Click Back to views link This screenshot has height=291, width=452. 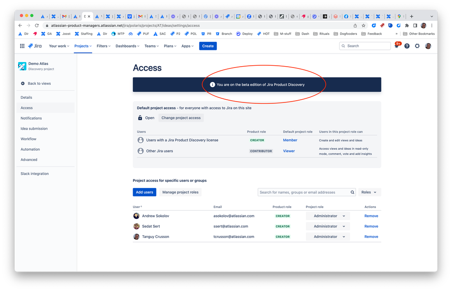[39, 83]
